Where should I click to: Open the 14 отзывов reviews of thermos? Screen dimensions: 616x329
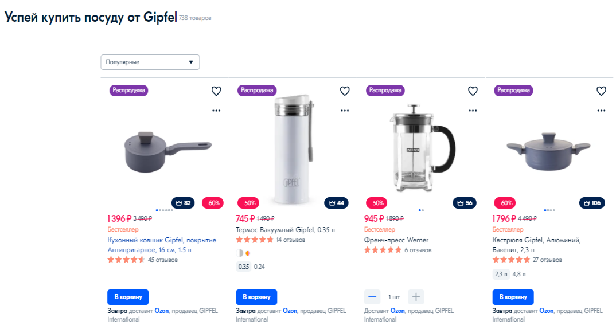290,240
